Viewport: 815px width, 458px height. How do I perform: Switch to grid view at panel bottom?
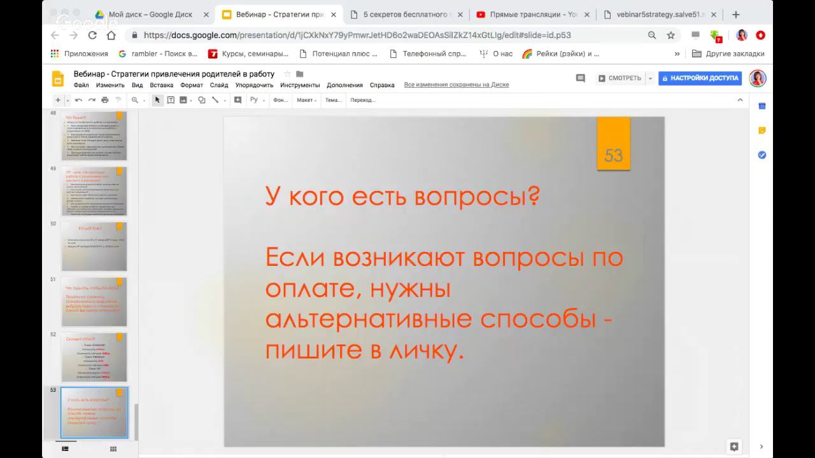click(x=113, y=448)
